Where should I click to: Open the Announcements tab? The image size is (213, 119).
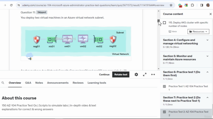coord(58,83)
